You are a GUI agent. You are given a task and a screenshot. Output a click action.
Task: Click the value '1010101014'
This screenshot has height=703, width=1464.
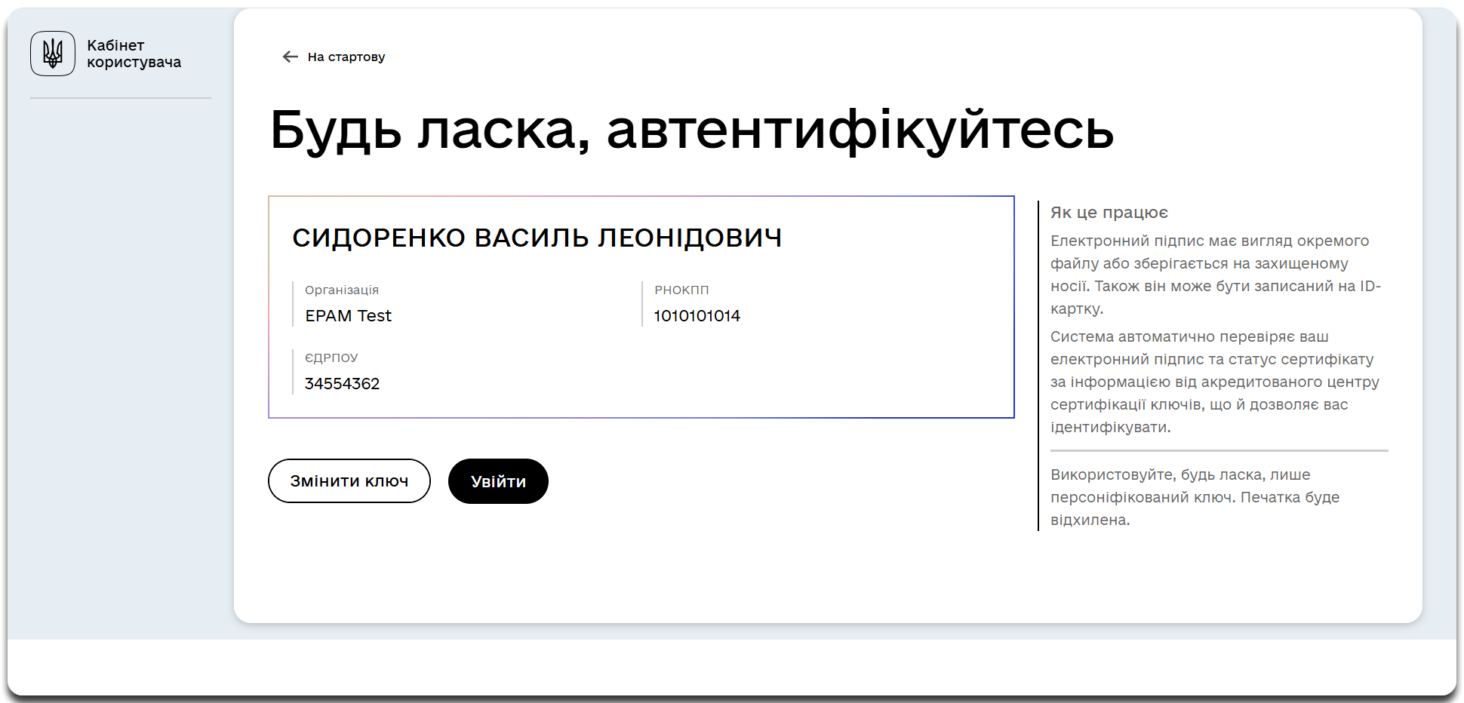tap(697, 315)
